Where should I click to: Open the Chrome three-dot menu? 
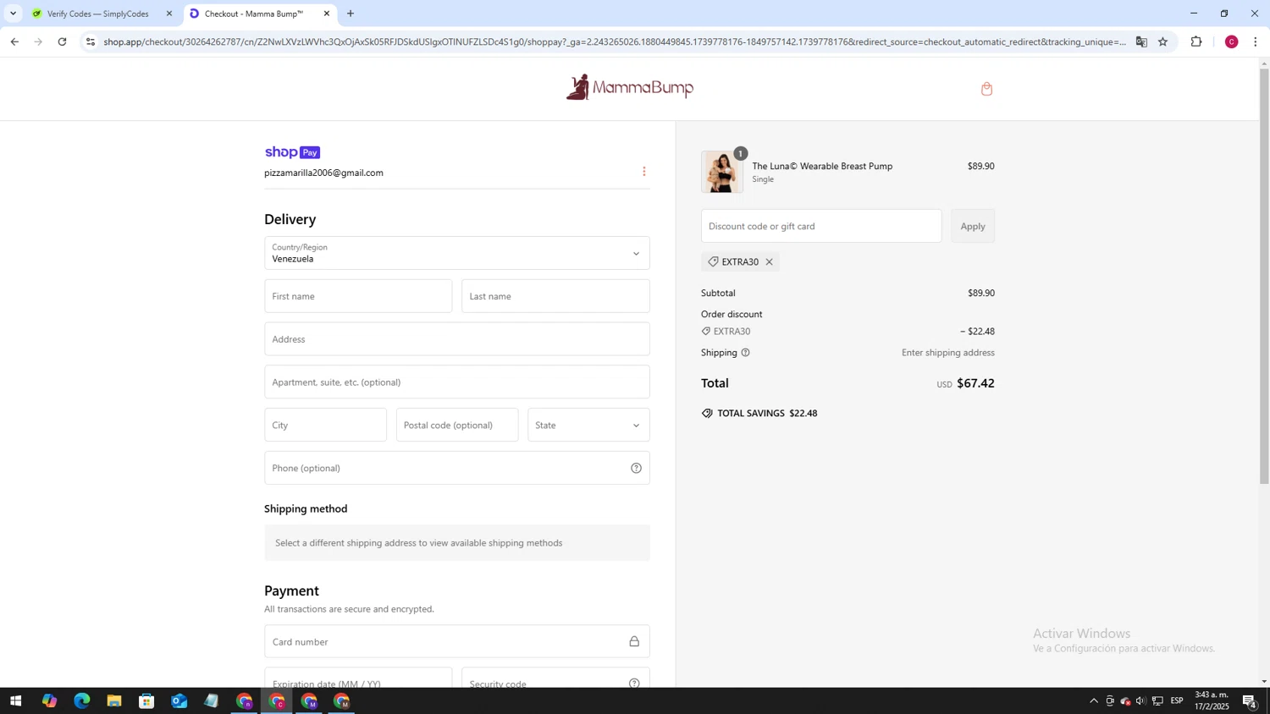(1256, 41)
